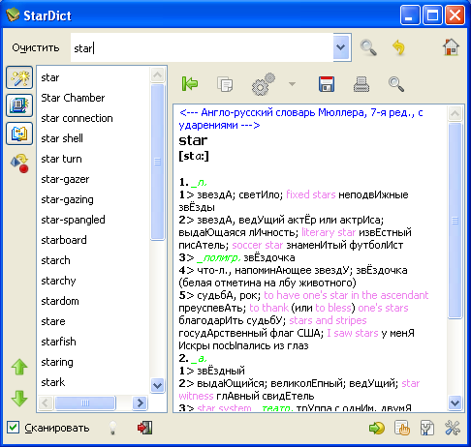Select the dictionary list view sidebar icon
This screenshot has height=447, width=471.
(19, 105)
